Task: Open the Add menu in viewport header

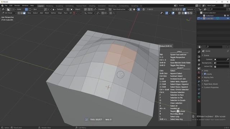Action: point(41,13)
